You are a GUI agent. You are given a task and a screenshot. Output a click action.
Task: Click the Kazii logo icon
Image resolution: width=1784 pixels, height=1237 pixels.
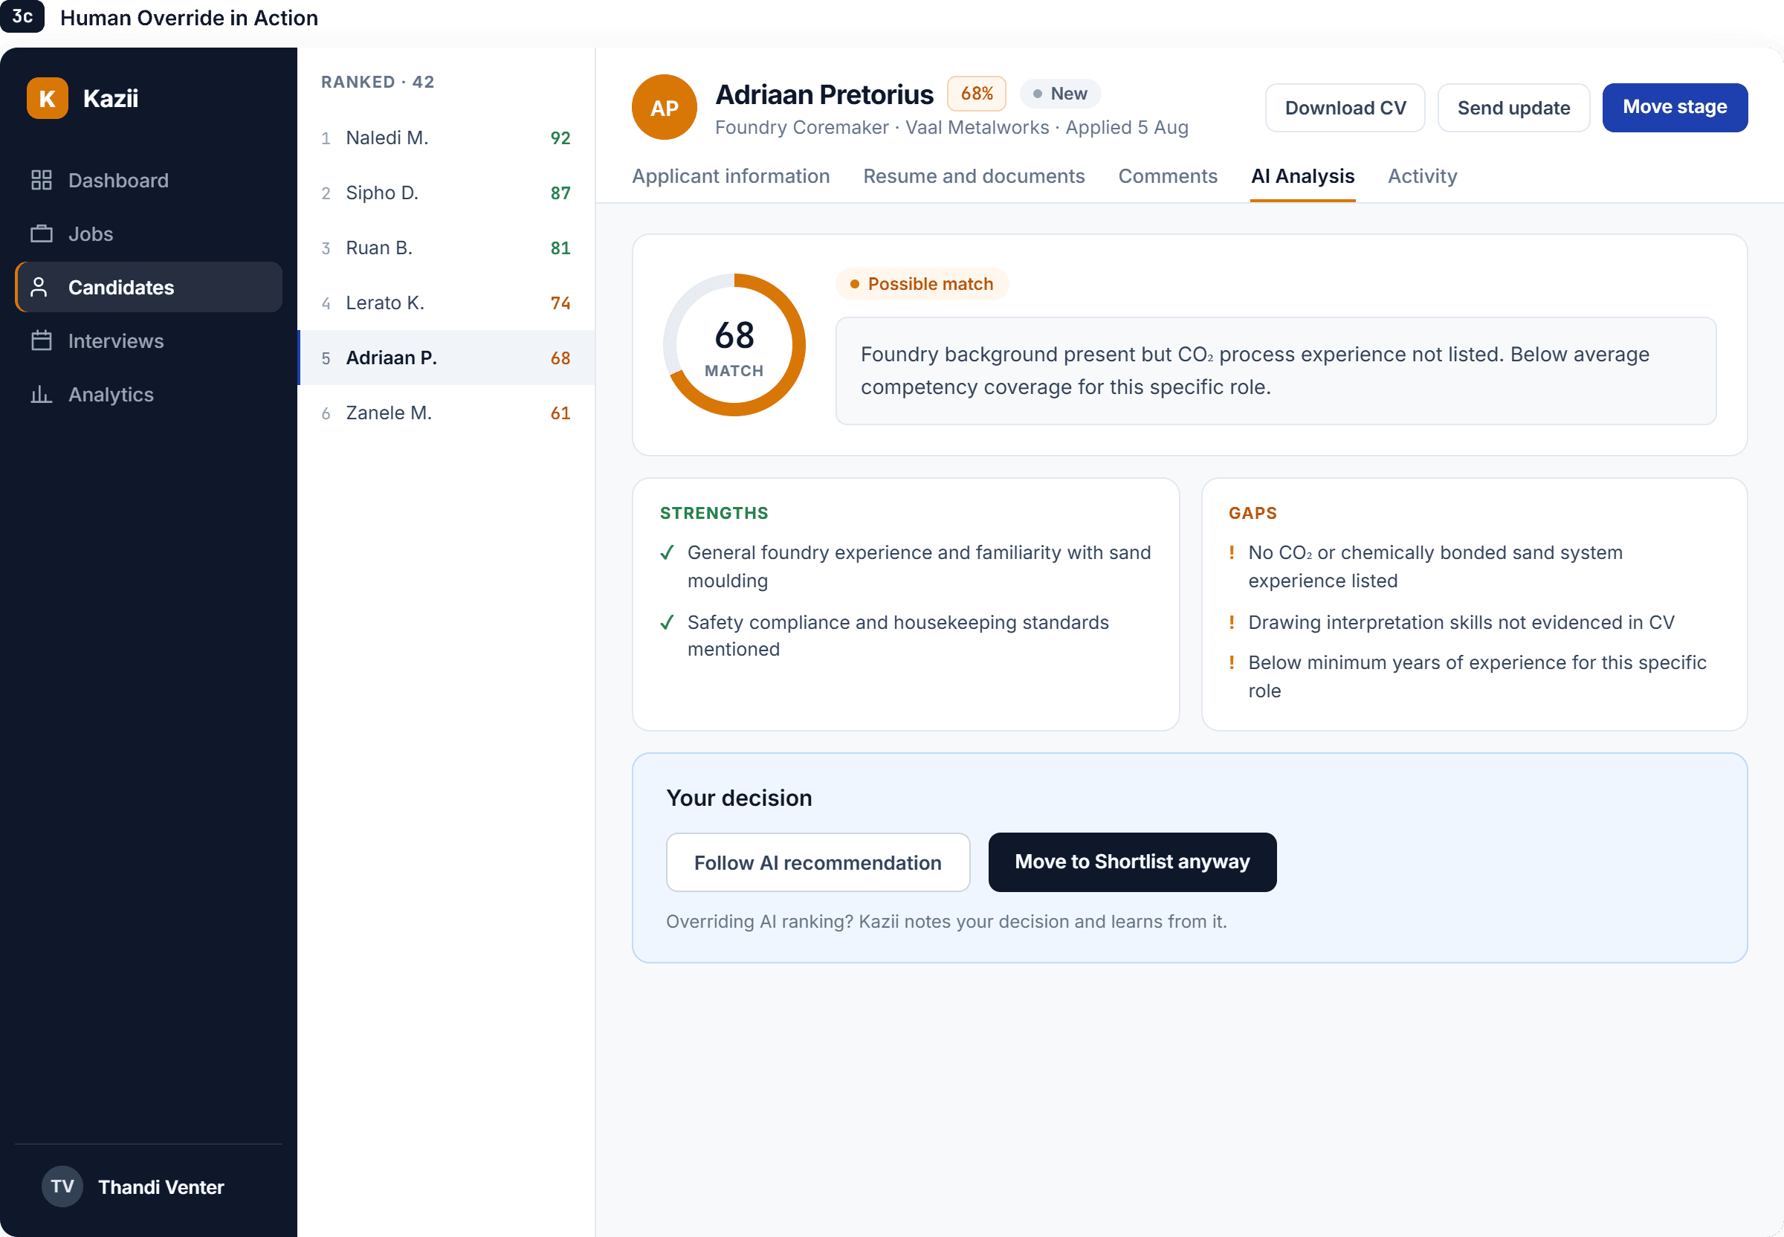point(48,98)
